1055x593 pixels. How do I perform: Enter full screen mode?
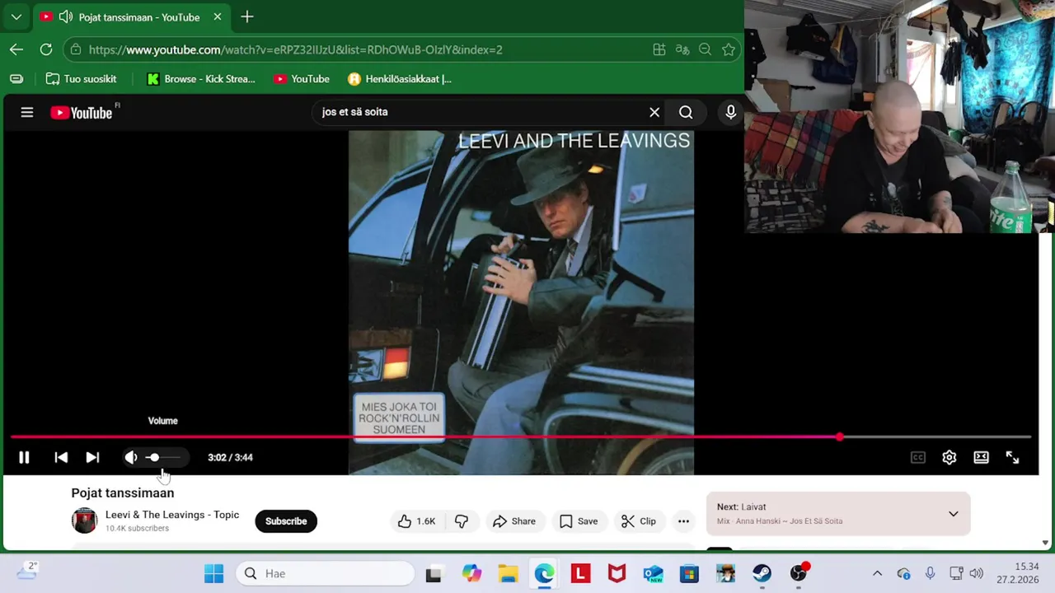(1012, 457)
